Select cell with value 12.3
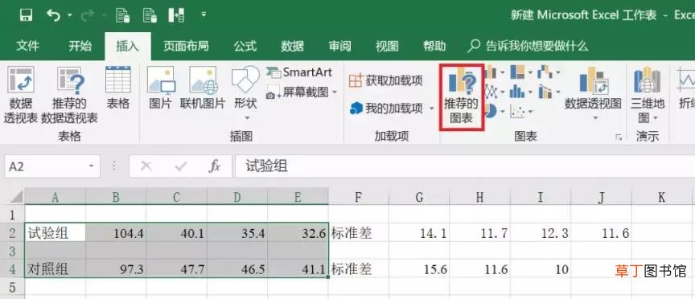Image resolution: width=695 pixels, height=299 pixels. 541,233
